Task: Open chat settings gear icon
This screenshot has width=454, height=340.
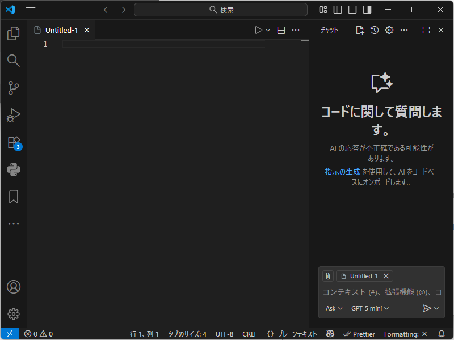Action: coord(389,30)
